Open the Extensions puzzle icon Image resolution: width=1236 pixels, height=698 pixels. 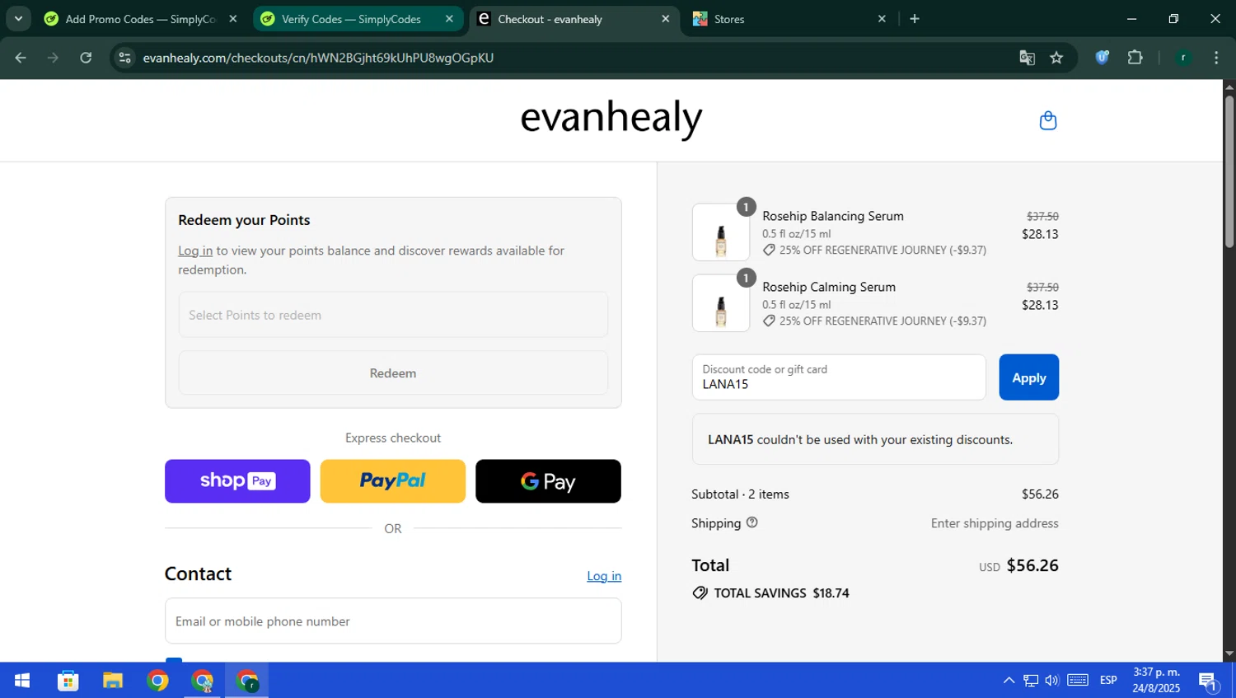coord(1135,58)
